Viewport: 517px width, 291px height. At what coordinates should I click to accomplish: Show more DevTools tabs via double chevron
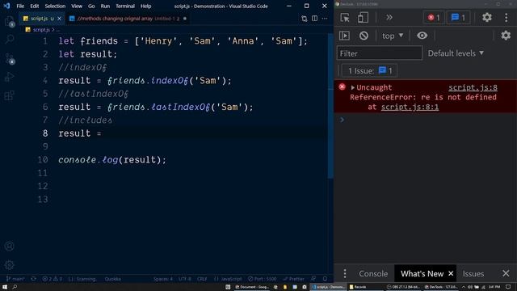(389, 17)
